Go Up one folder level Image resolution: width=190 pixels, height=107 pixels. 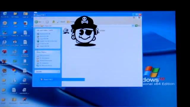coord(53,22)
